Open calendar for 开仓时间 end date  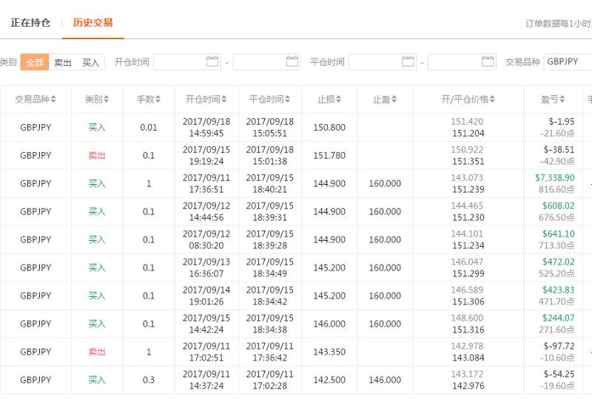pyautogui.click(x=292, y=61)
